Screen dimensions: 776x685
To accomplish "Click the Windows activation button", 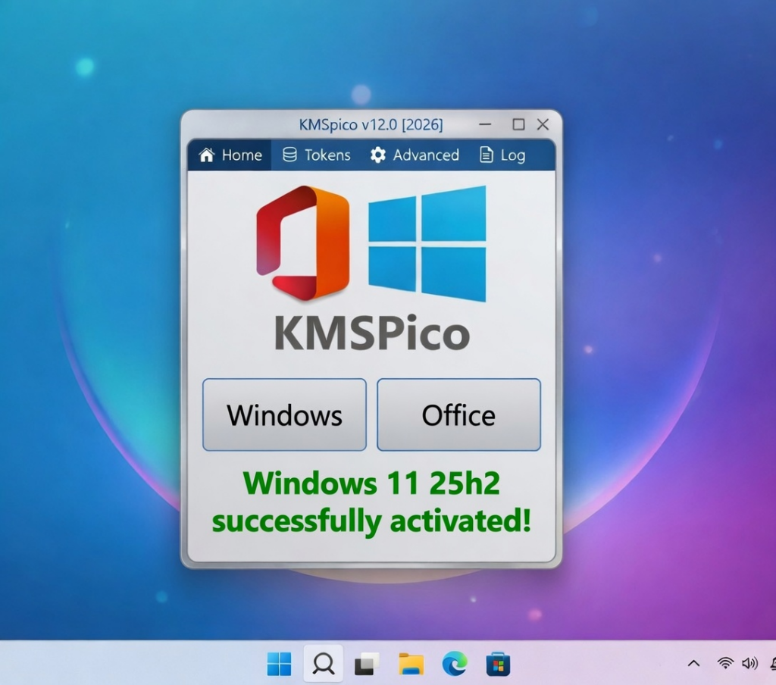I will [285, 414].
